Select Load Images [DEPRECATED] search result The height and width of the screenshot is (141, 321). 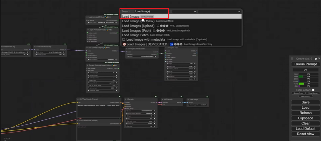click(x=181, y=44)
